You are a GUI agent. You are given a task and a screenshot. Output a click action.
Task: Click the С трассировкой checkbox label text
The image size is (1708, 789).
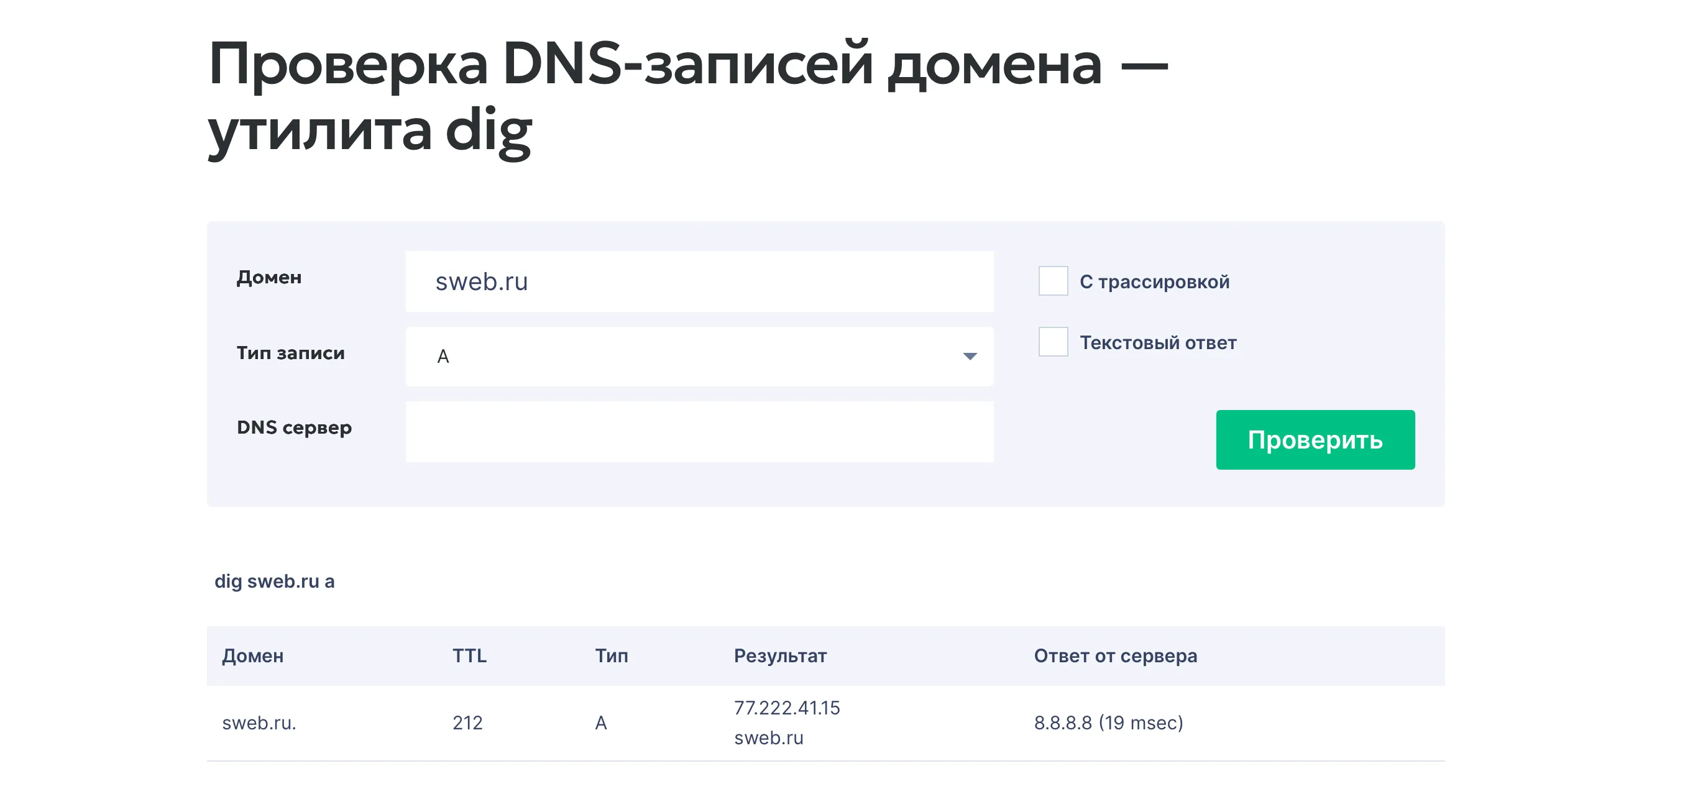click(x=1154, y=281)
